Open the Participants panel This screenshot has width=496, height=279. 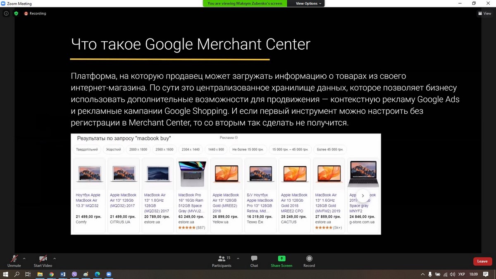222,261
